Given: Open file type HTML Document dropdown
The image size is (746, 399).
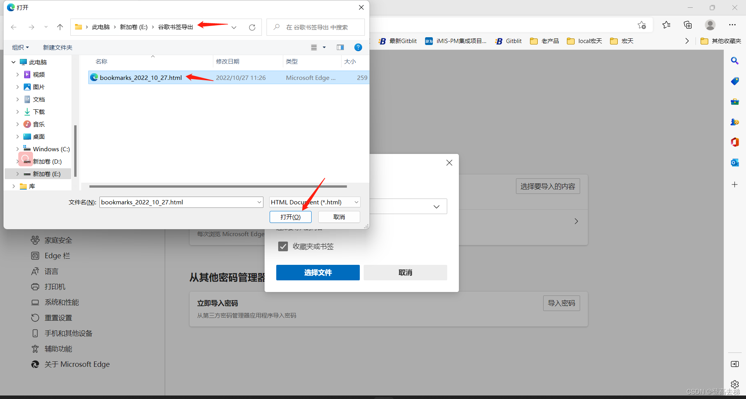Looking at the screenshot, I should click(x=315, y=202).
